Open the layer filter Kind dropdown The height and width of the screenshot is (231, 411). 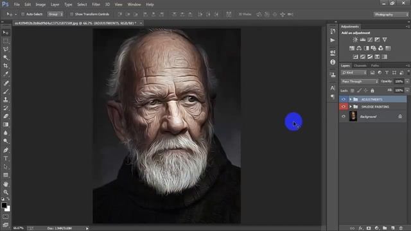tap(354, 73)
